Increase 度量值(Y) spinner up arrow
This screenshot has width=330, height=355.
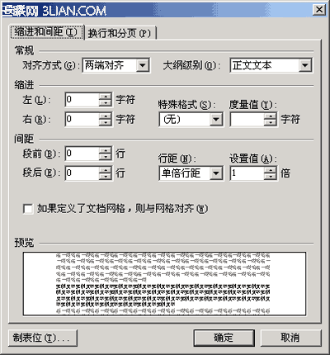[271, 116]
